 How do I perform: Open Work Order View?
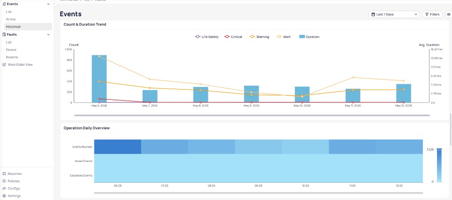coord(20,64)
